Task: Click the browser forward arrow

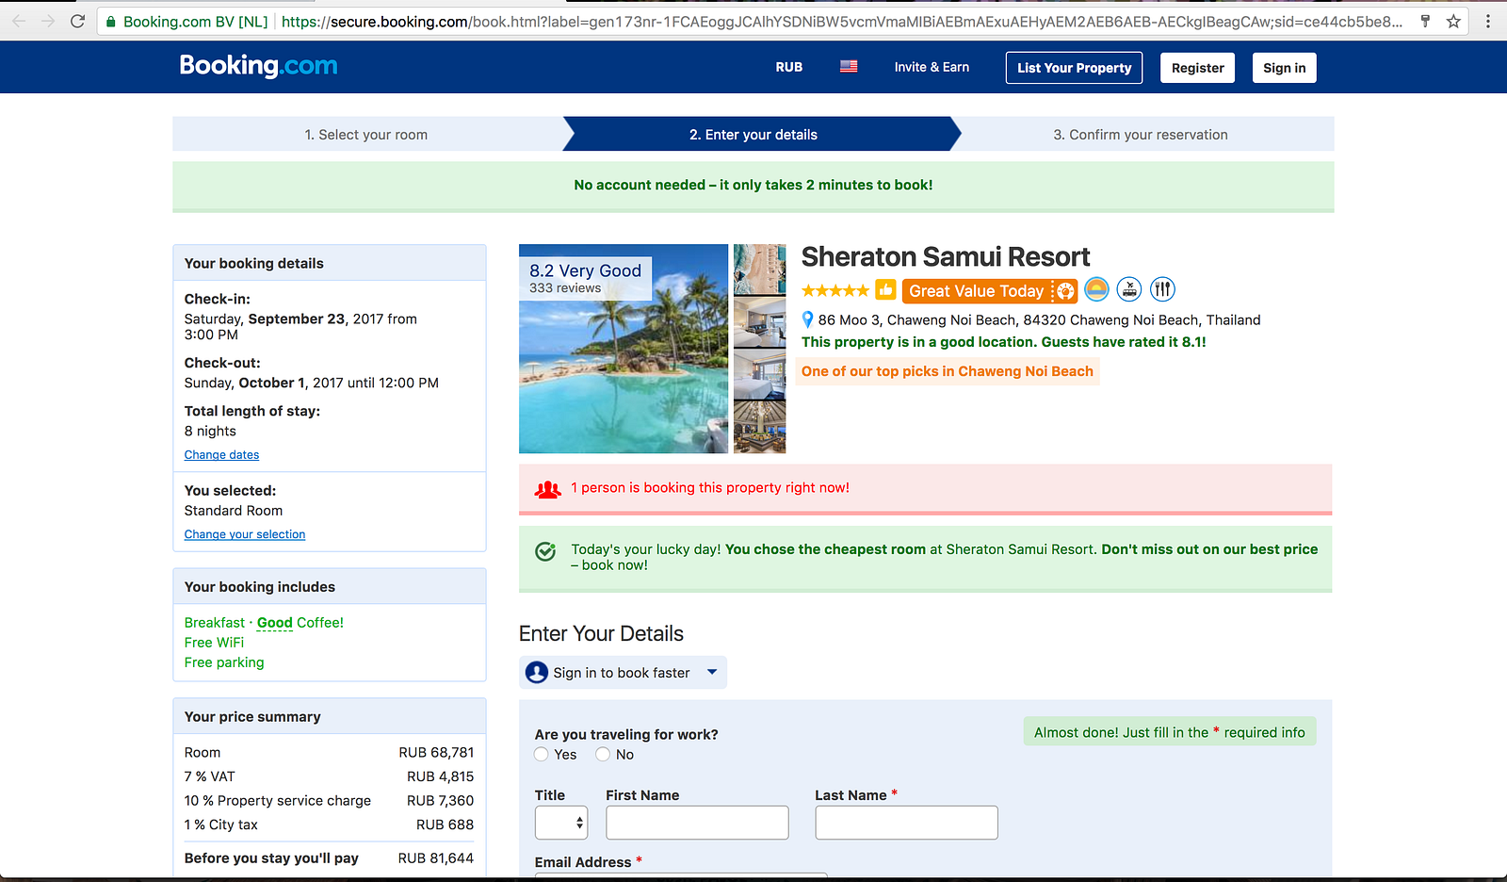Action: click(x=48, y=21)
